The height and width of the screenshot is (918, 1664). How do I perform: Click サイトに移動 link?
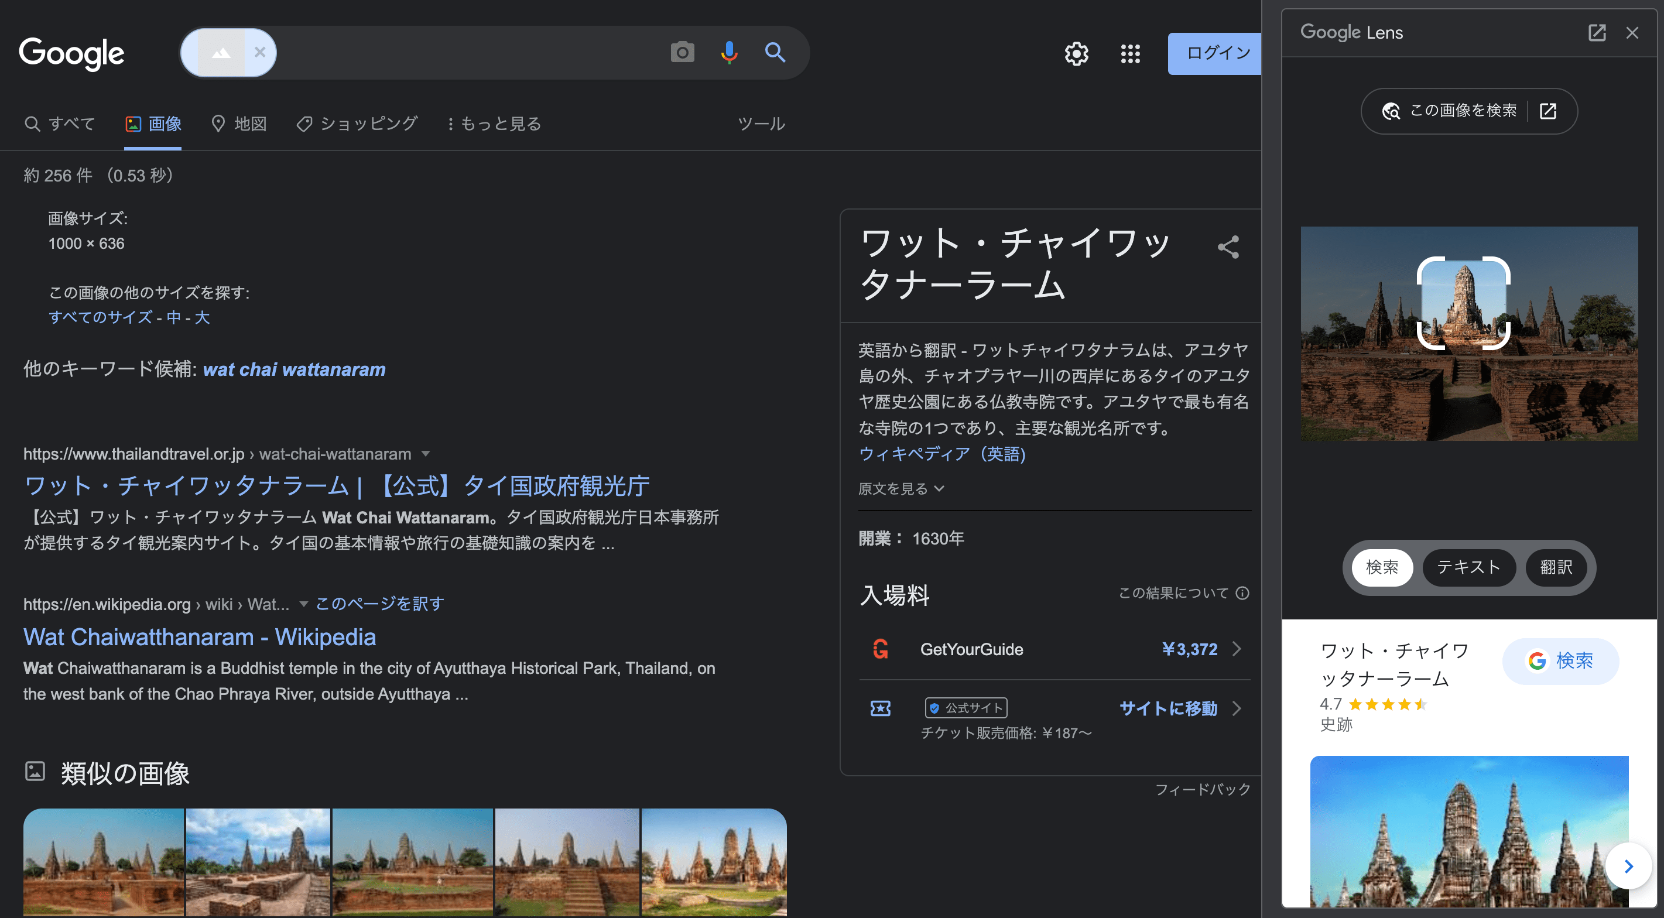tap(1168, 708)
